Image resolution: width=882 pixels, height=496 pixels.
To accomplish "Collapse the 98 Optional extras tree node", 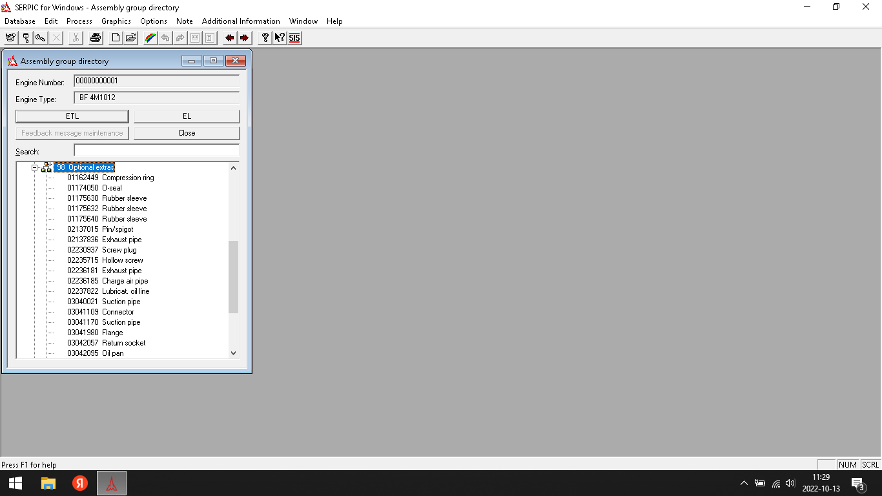I will [35, 168].
